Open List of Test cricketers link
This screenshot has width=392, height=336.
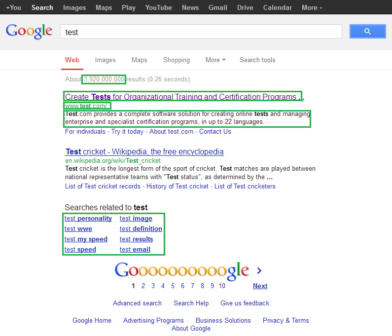point(245,187)
